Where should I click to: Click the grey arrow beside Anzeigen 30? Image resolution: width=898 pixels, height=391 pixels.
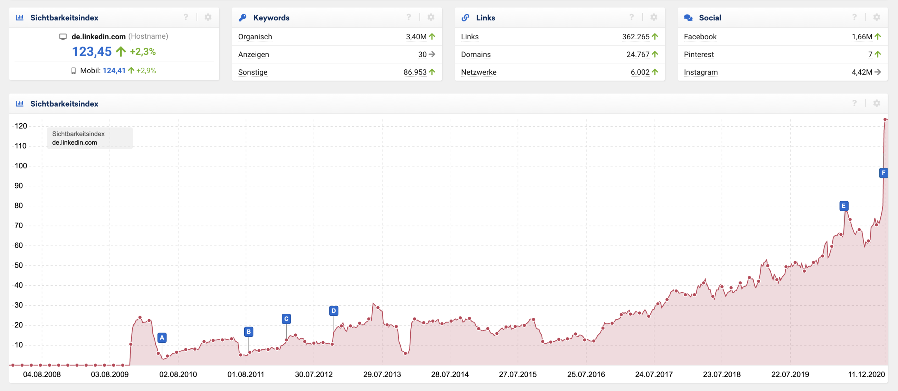coord(432,54)
